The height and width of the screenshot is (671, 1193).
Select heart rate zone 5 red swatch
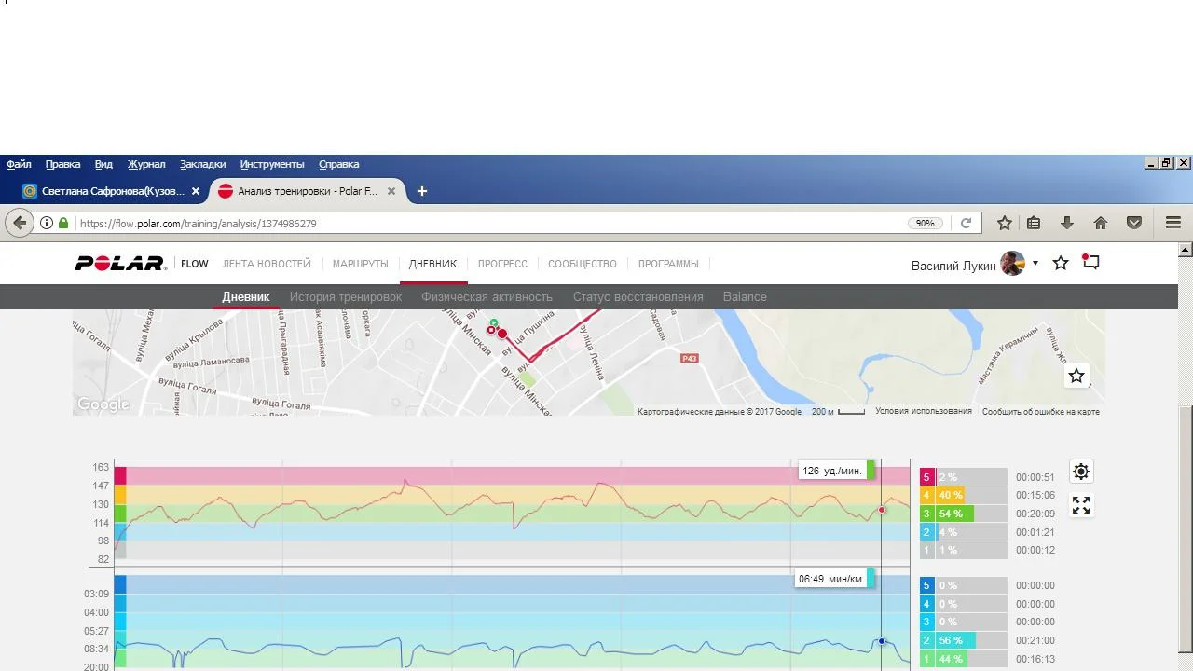click(926, 477)
